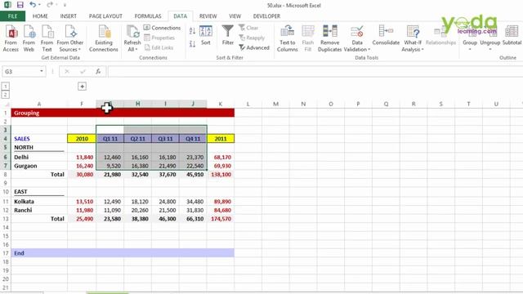Click the Redo arrow
Viewport: 523px width, 294px height.
pyautogui.click(x=50, y=5)
